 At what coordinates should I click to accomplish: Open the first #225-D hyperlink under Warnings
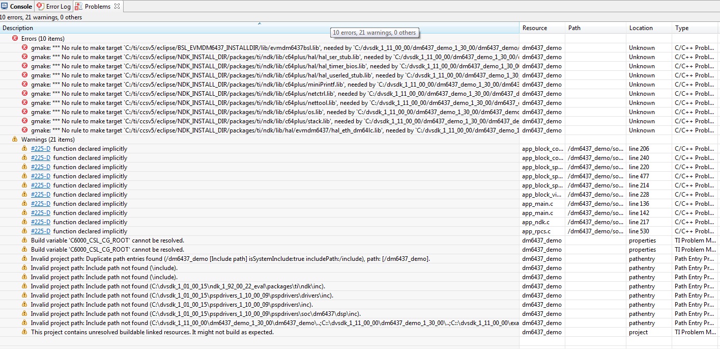tap(40, 148)
